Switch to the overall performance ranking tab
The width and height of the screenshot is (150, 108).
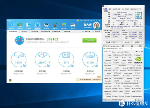pyautogui.click(x=45, y=31)
